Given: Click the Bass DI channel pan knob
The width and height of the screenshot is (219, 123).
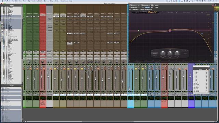Looking at the screenshot, I should (x=56, y=62).
